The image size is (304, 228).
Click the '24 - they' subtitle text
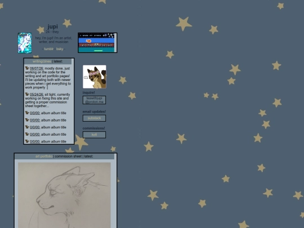coord(52,32)
